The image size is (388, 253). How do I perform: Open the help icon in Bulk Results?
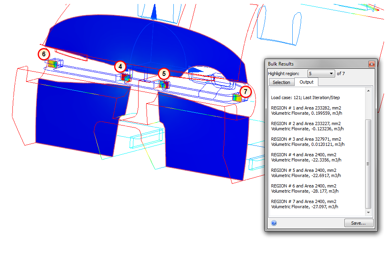pyautogui.click(x=274, y=223)
